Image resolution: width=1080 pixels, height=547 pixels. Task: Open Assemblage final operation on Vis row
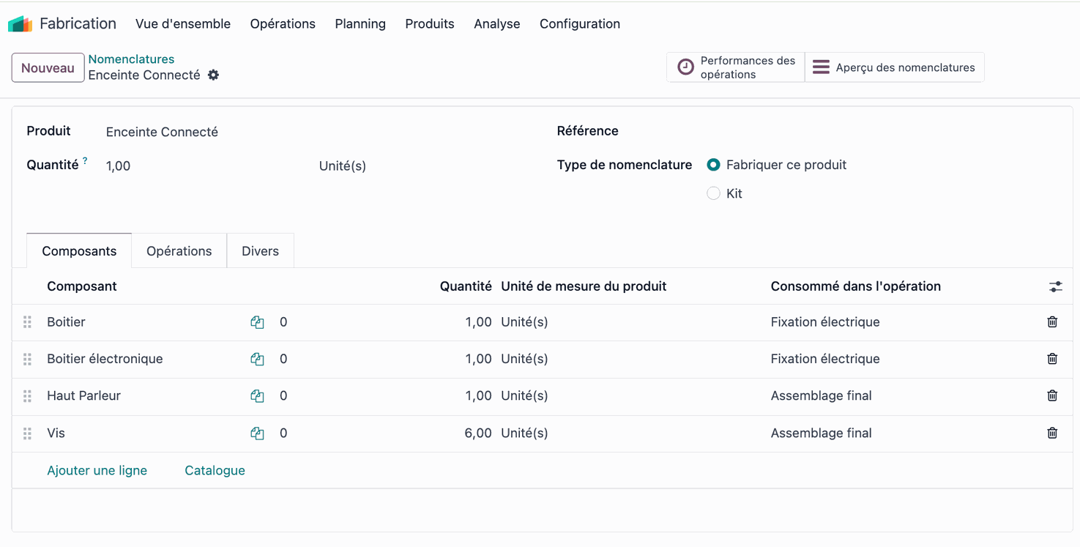pyautogui.click(x=822, y=433)
